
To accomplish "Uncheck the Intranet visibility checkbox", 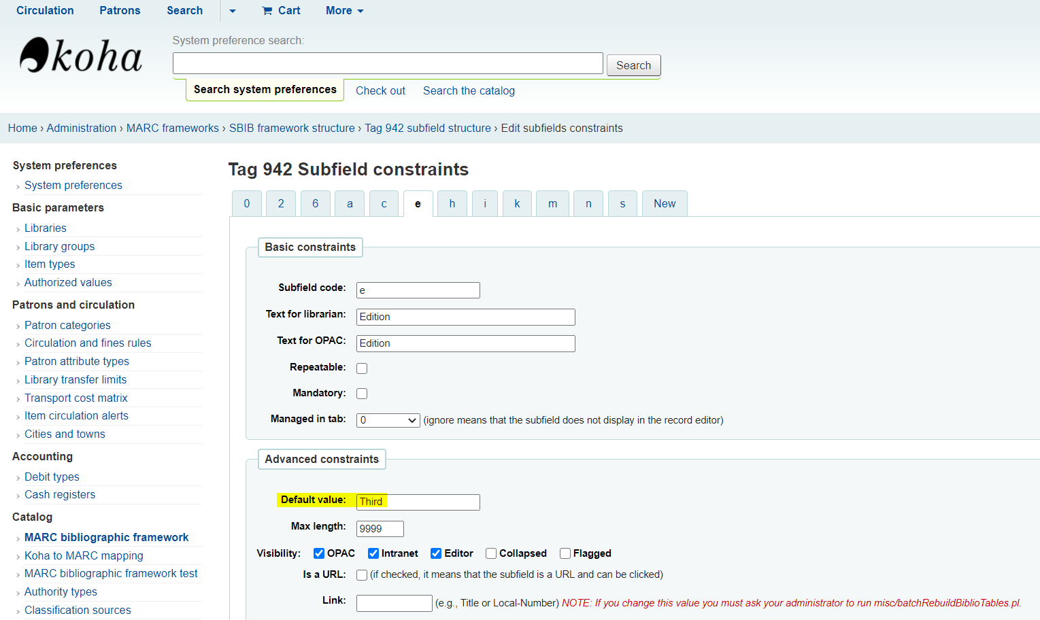I will pyautogui.click(x=373, y=553).
